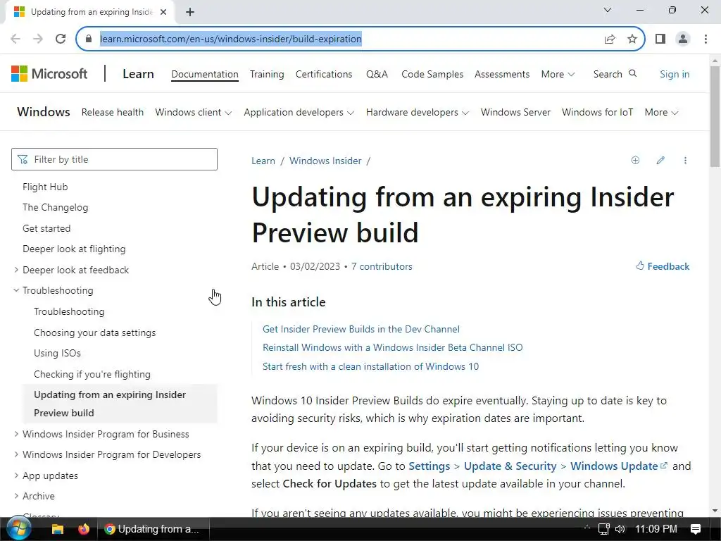Expand App updates section
Viewport: 721px width, 541px height.
coord(16,475)
